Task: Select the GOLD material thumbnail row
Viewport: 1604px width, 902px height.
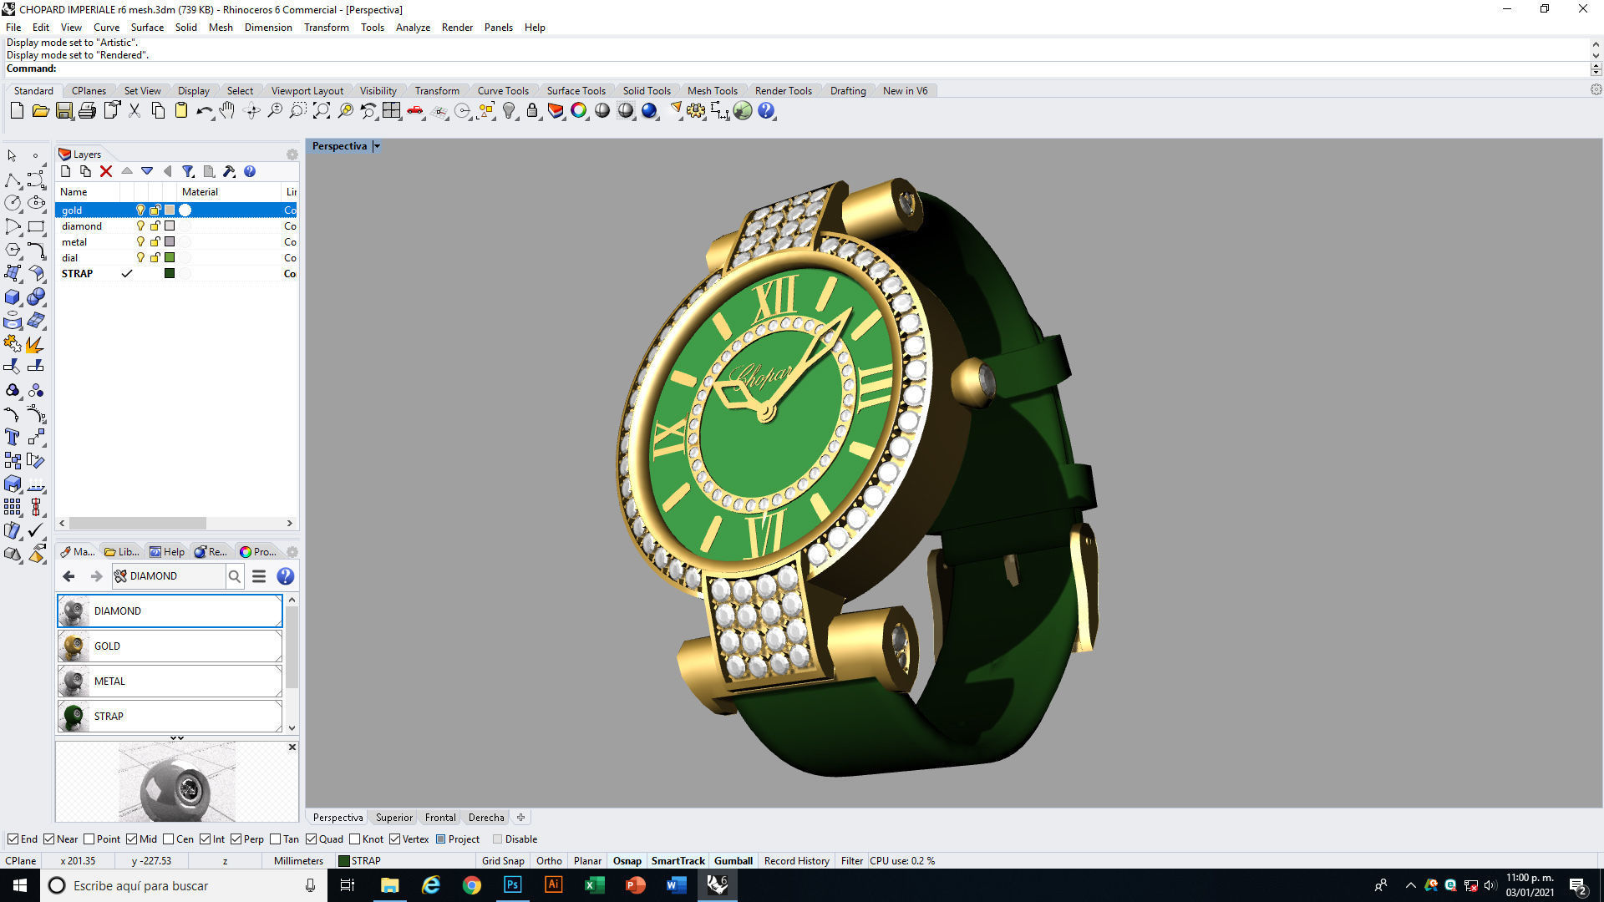Action: [x=170, y=646]
